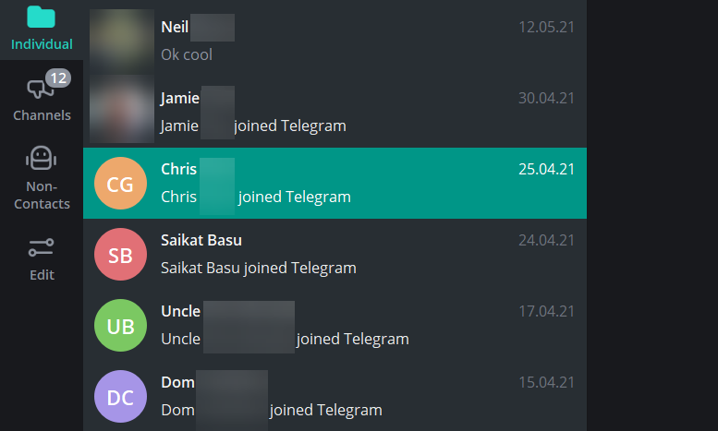
Task: Open the Channels folder icon
Action: point(37,90)
